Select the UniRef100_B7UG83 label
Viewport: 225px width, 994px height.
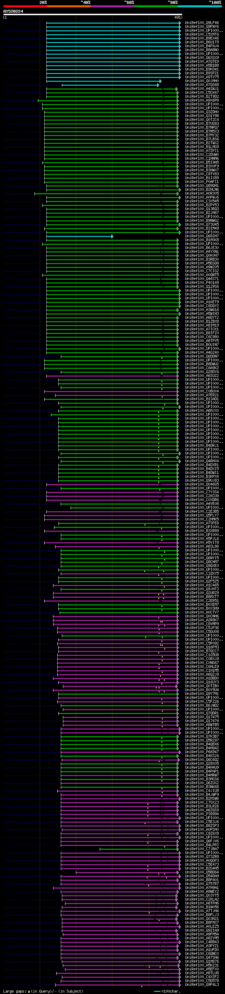(x=202, y=123)
